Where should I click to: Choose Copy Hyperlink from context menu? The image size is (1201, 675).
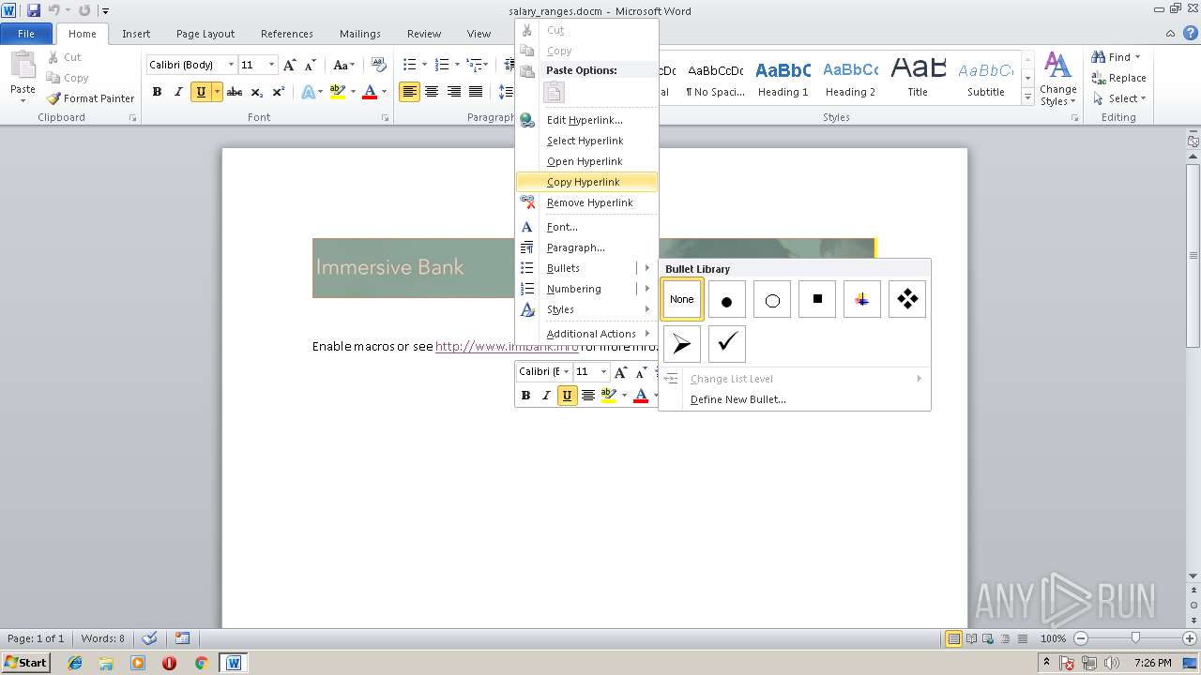(586, 182)
